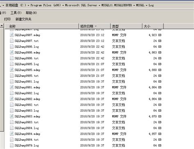Sort files by the 大小 column header
Image resolution: width=194 pixels, height=149 pixels.
153,26
